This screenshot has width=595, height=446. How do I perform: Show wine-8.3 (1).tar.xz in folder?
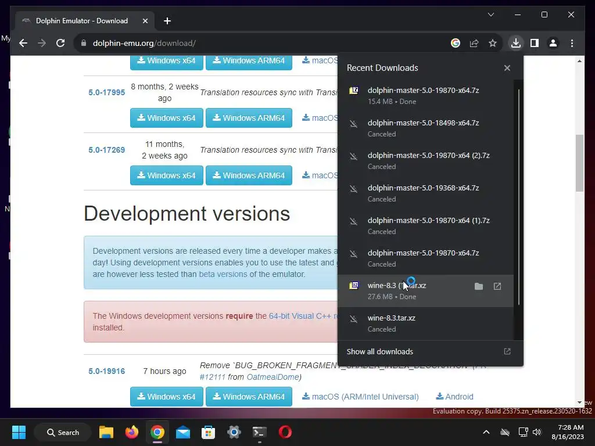[479, 286]
